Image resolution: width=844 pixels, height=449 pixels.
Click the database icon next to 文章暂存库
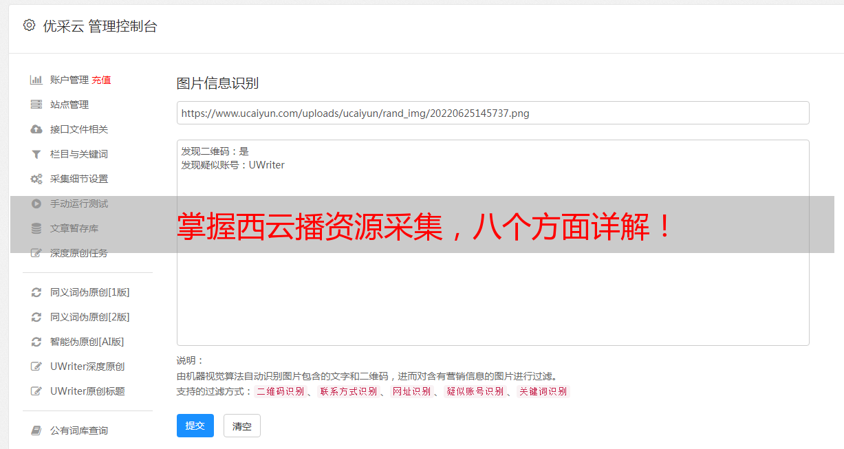pyautogui.click(x=36, y=228)
